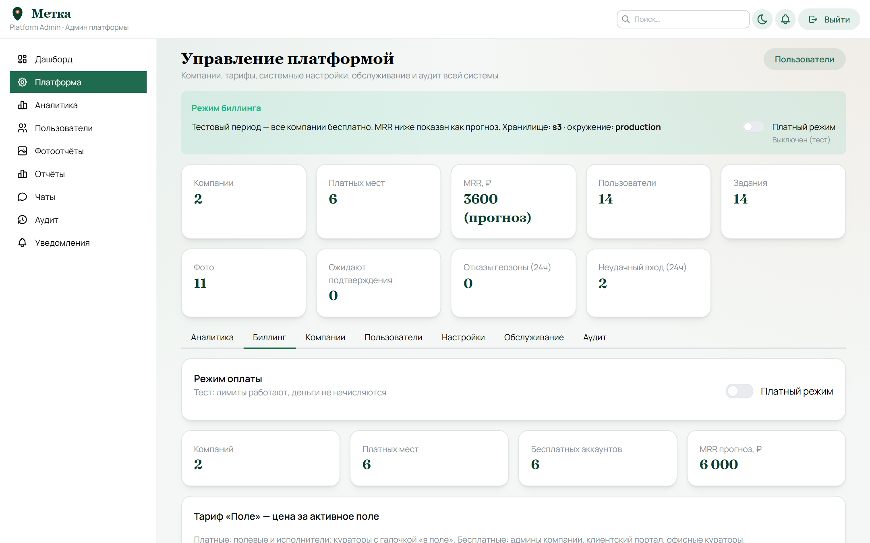Open the Пользователи tab
This screenshot has width=870, height=543.
tap(394, 337)
